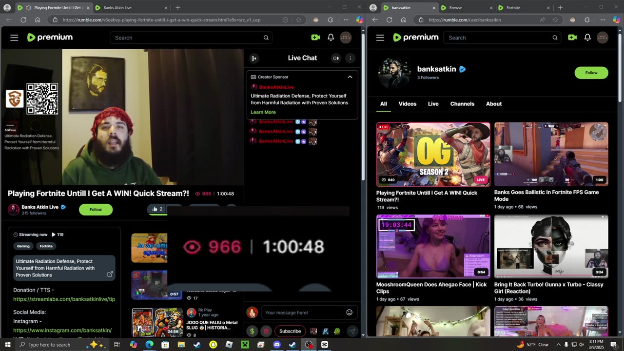Open the Channels tab on banksatkin profile
The width and height of the screenshot is (624, 351).
coord(462,104)
